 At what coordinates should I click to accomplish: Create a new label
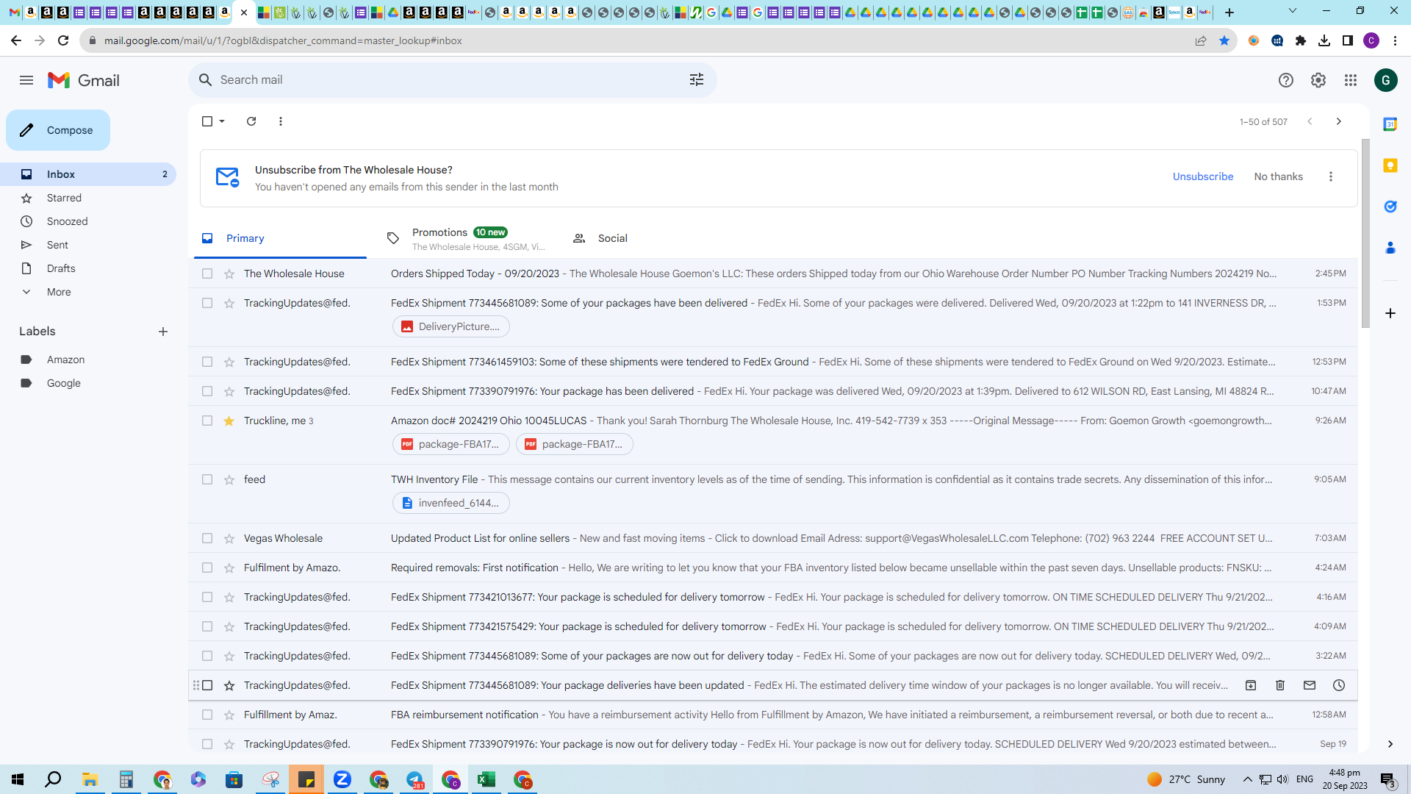point(163,332)
